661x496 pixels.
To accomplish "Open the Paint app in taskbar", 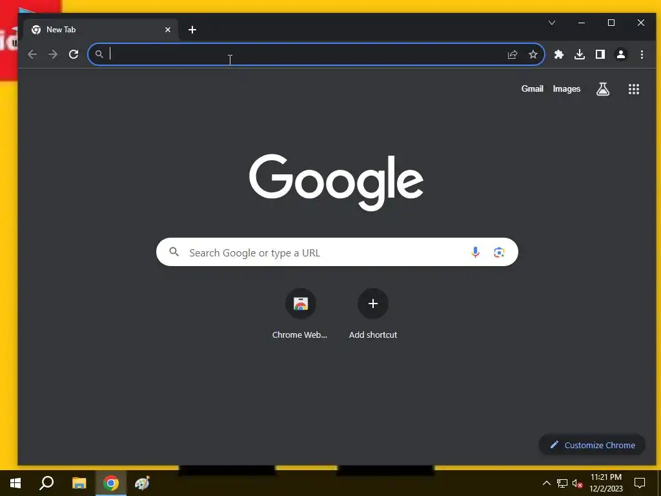I will [x=142, y=483].
